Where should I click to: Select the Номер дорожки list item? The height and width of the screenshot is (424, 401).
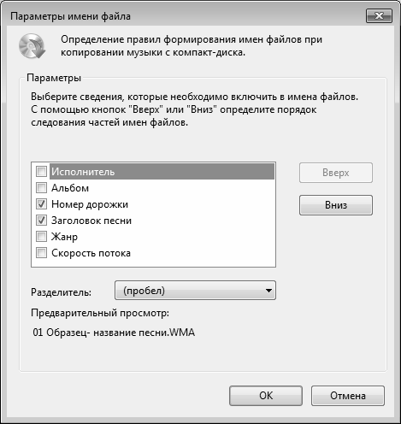90,204
